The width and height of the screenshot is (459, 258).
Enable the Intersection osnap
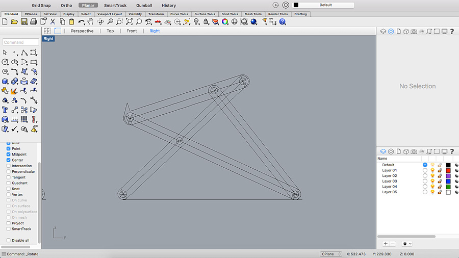point(9,166)
